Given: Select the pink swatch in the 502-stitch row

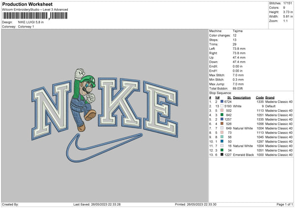Looking at the screenshot, I should 222,110.
